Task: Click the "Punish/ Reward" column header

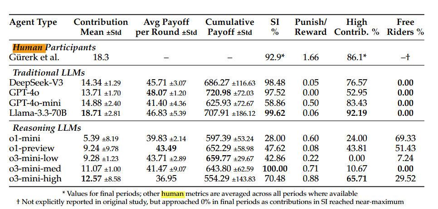Action: point(311,27)
